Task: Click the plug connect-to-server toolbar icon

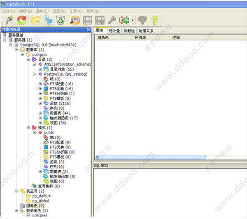Action: pos(9,20)
